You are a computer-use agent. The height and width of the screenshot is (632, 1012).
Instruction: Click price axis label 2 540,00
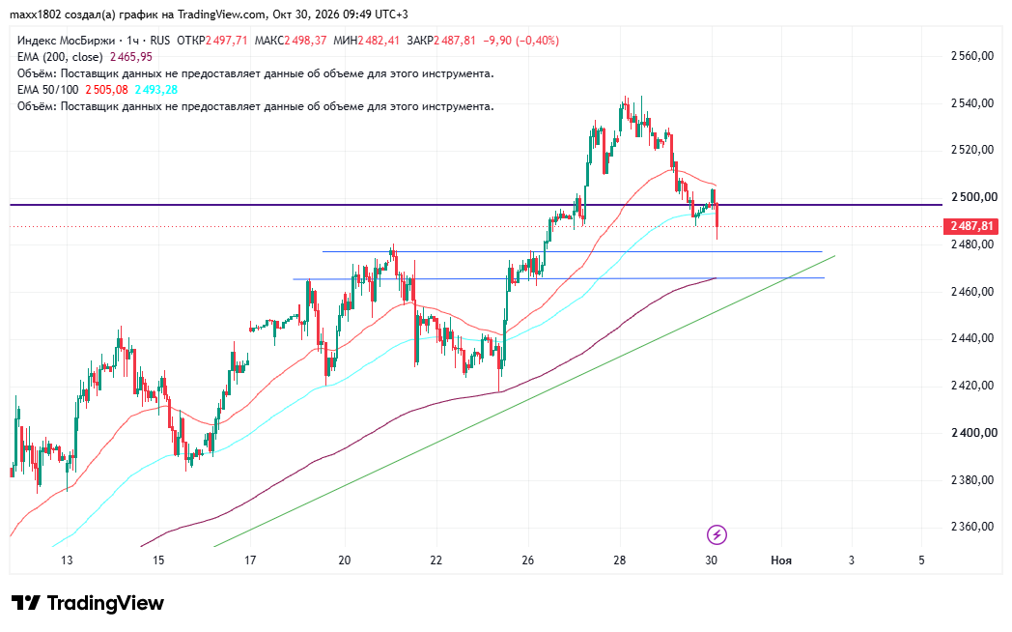click(x=972, y=103)
